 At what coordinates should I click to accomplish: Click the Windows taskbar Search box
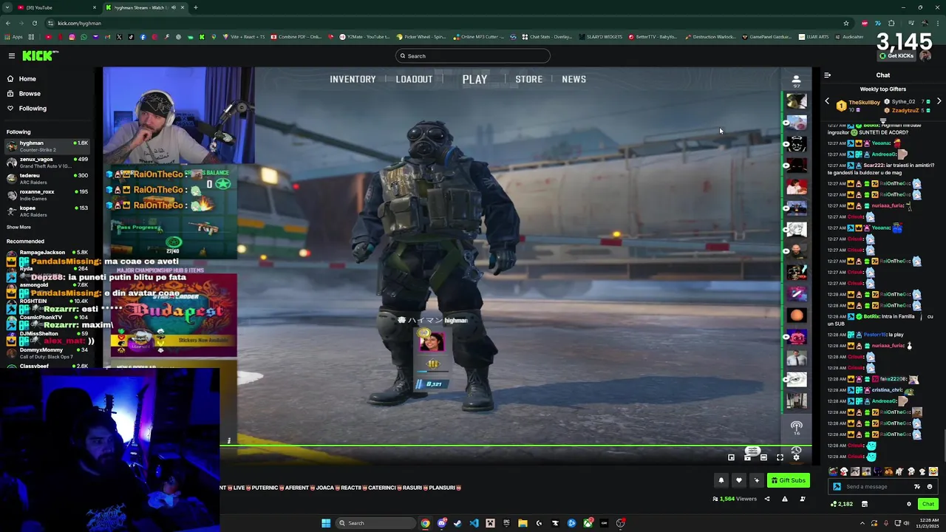(376, 523)
